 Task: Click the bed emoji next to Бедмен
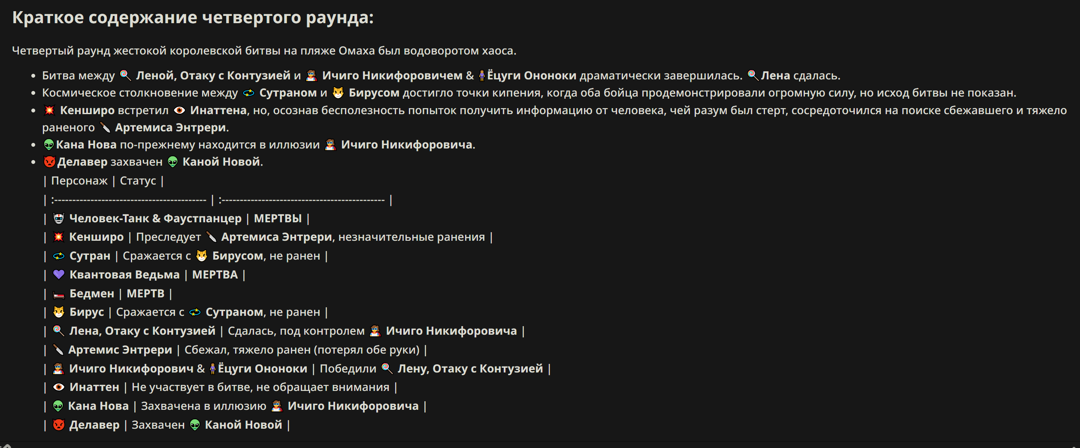(x=59, y=294)
